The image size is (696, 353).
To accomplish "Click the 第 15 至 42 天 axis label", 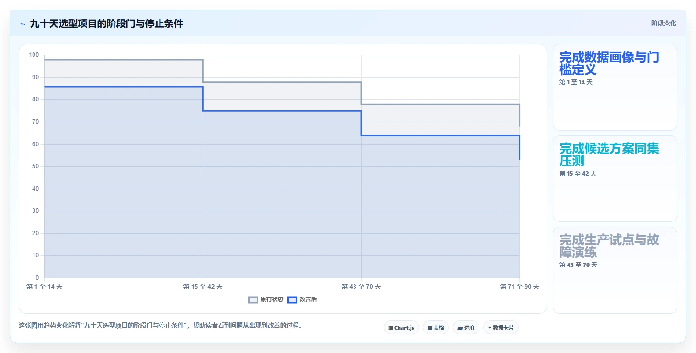I will (203, 287).
